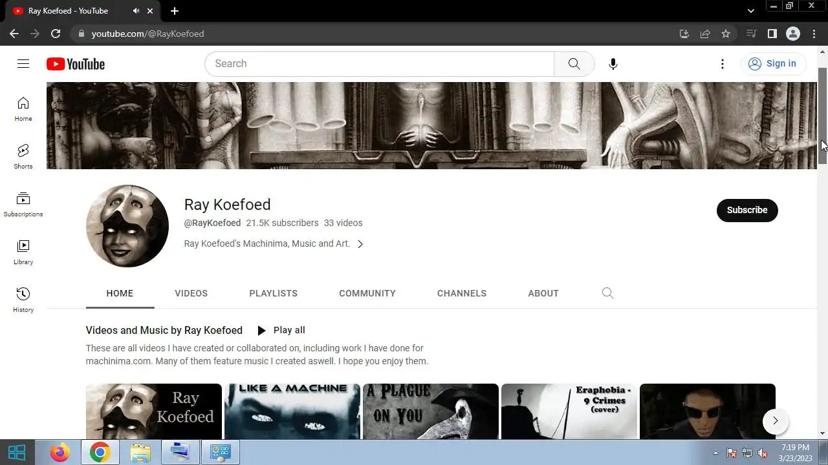Click the channel description text
This screenshot has width=828, height=465.
[x=267, y=243]
